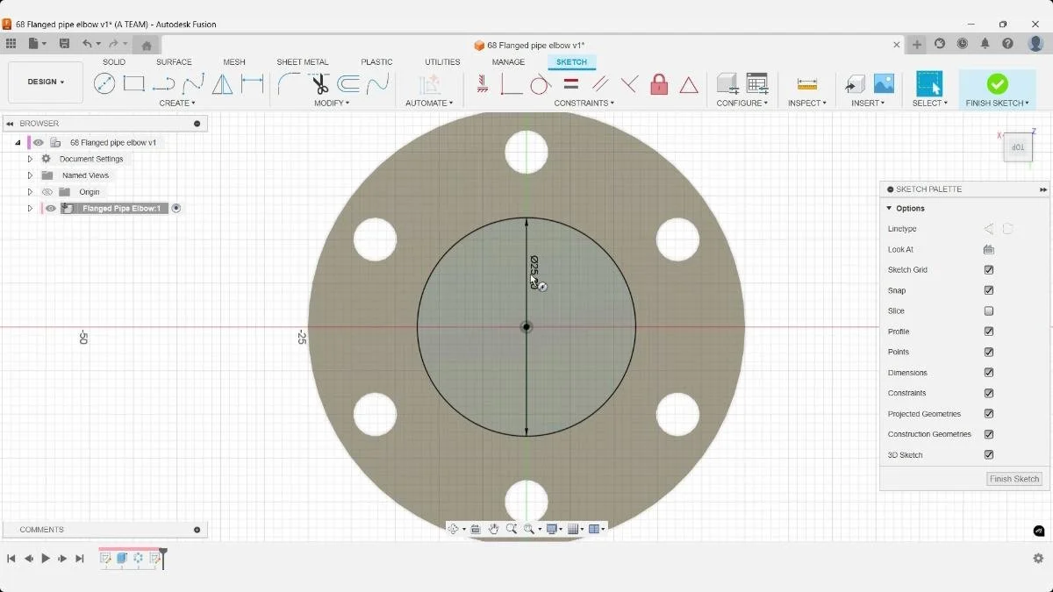Click the Undo arrow

[x=87, y=44]
